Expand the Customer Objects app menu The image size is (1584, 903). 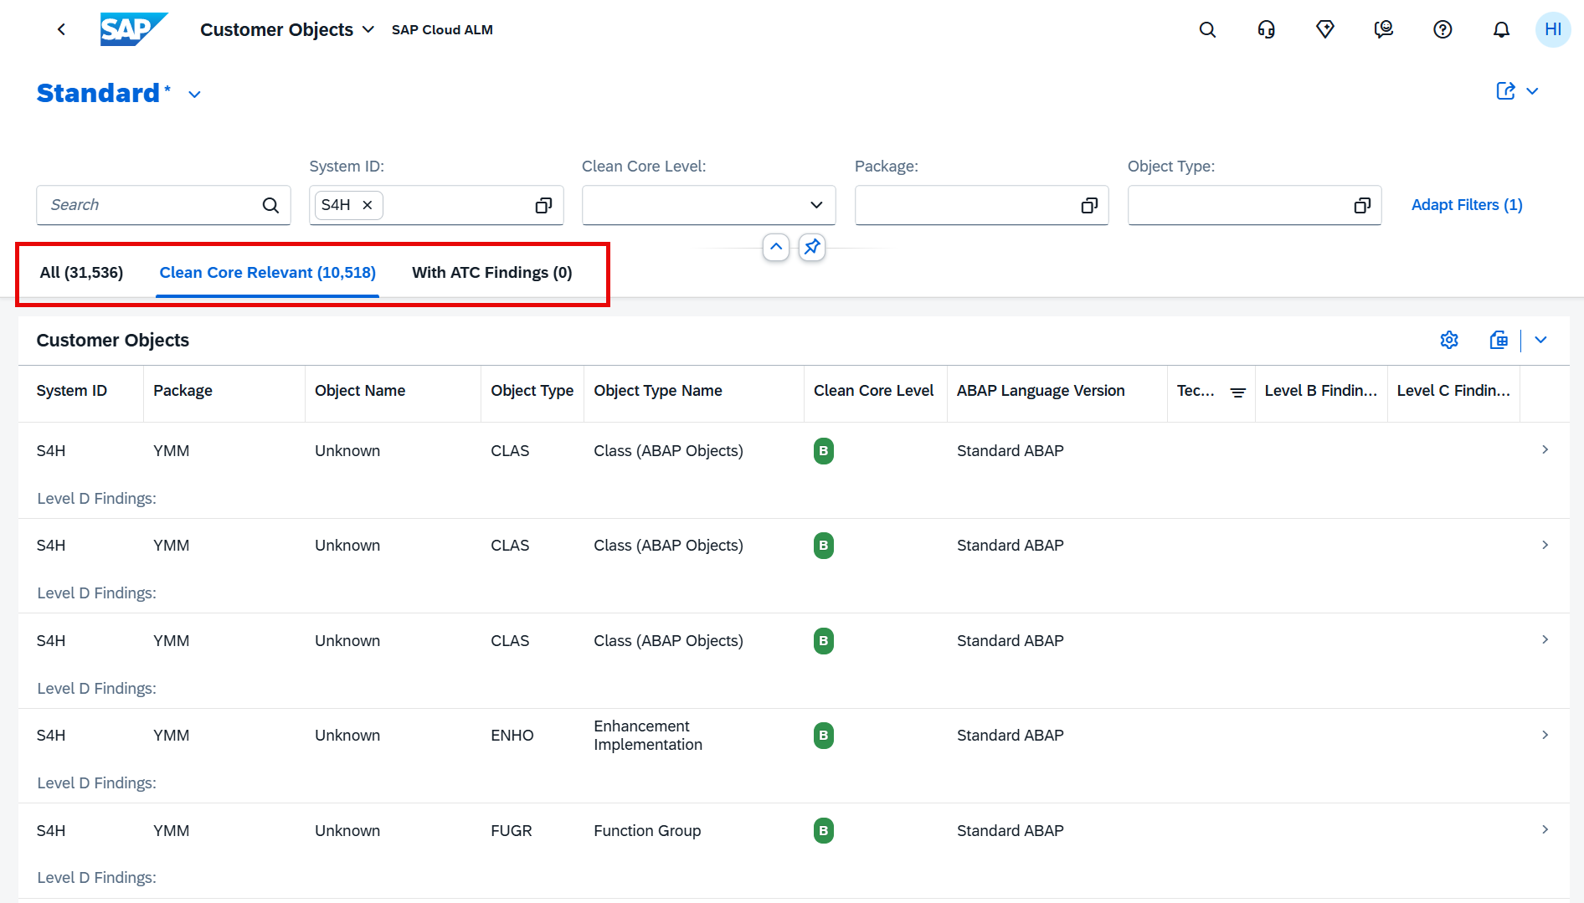pyautogui.click(x=368, y=29)
